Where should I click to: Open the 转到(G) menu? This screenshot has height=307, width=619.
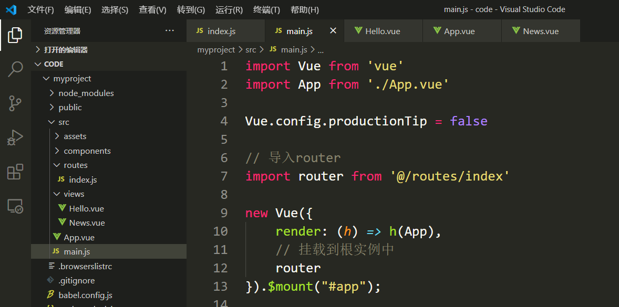tap(191, 10)
